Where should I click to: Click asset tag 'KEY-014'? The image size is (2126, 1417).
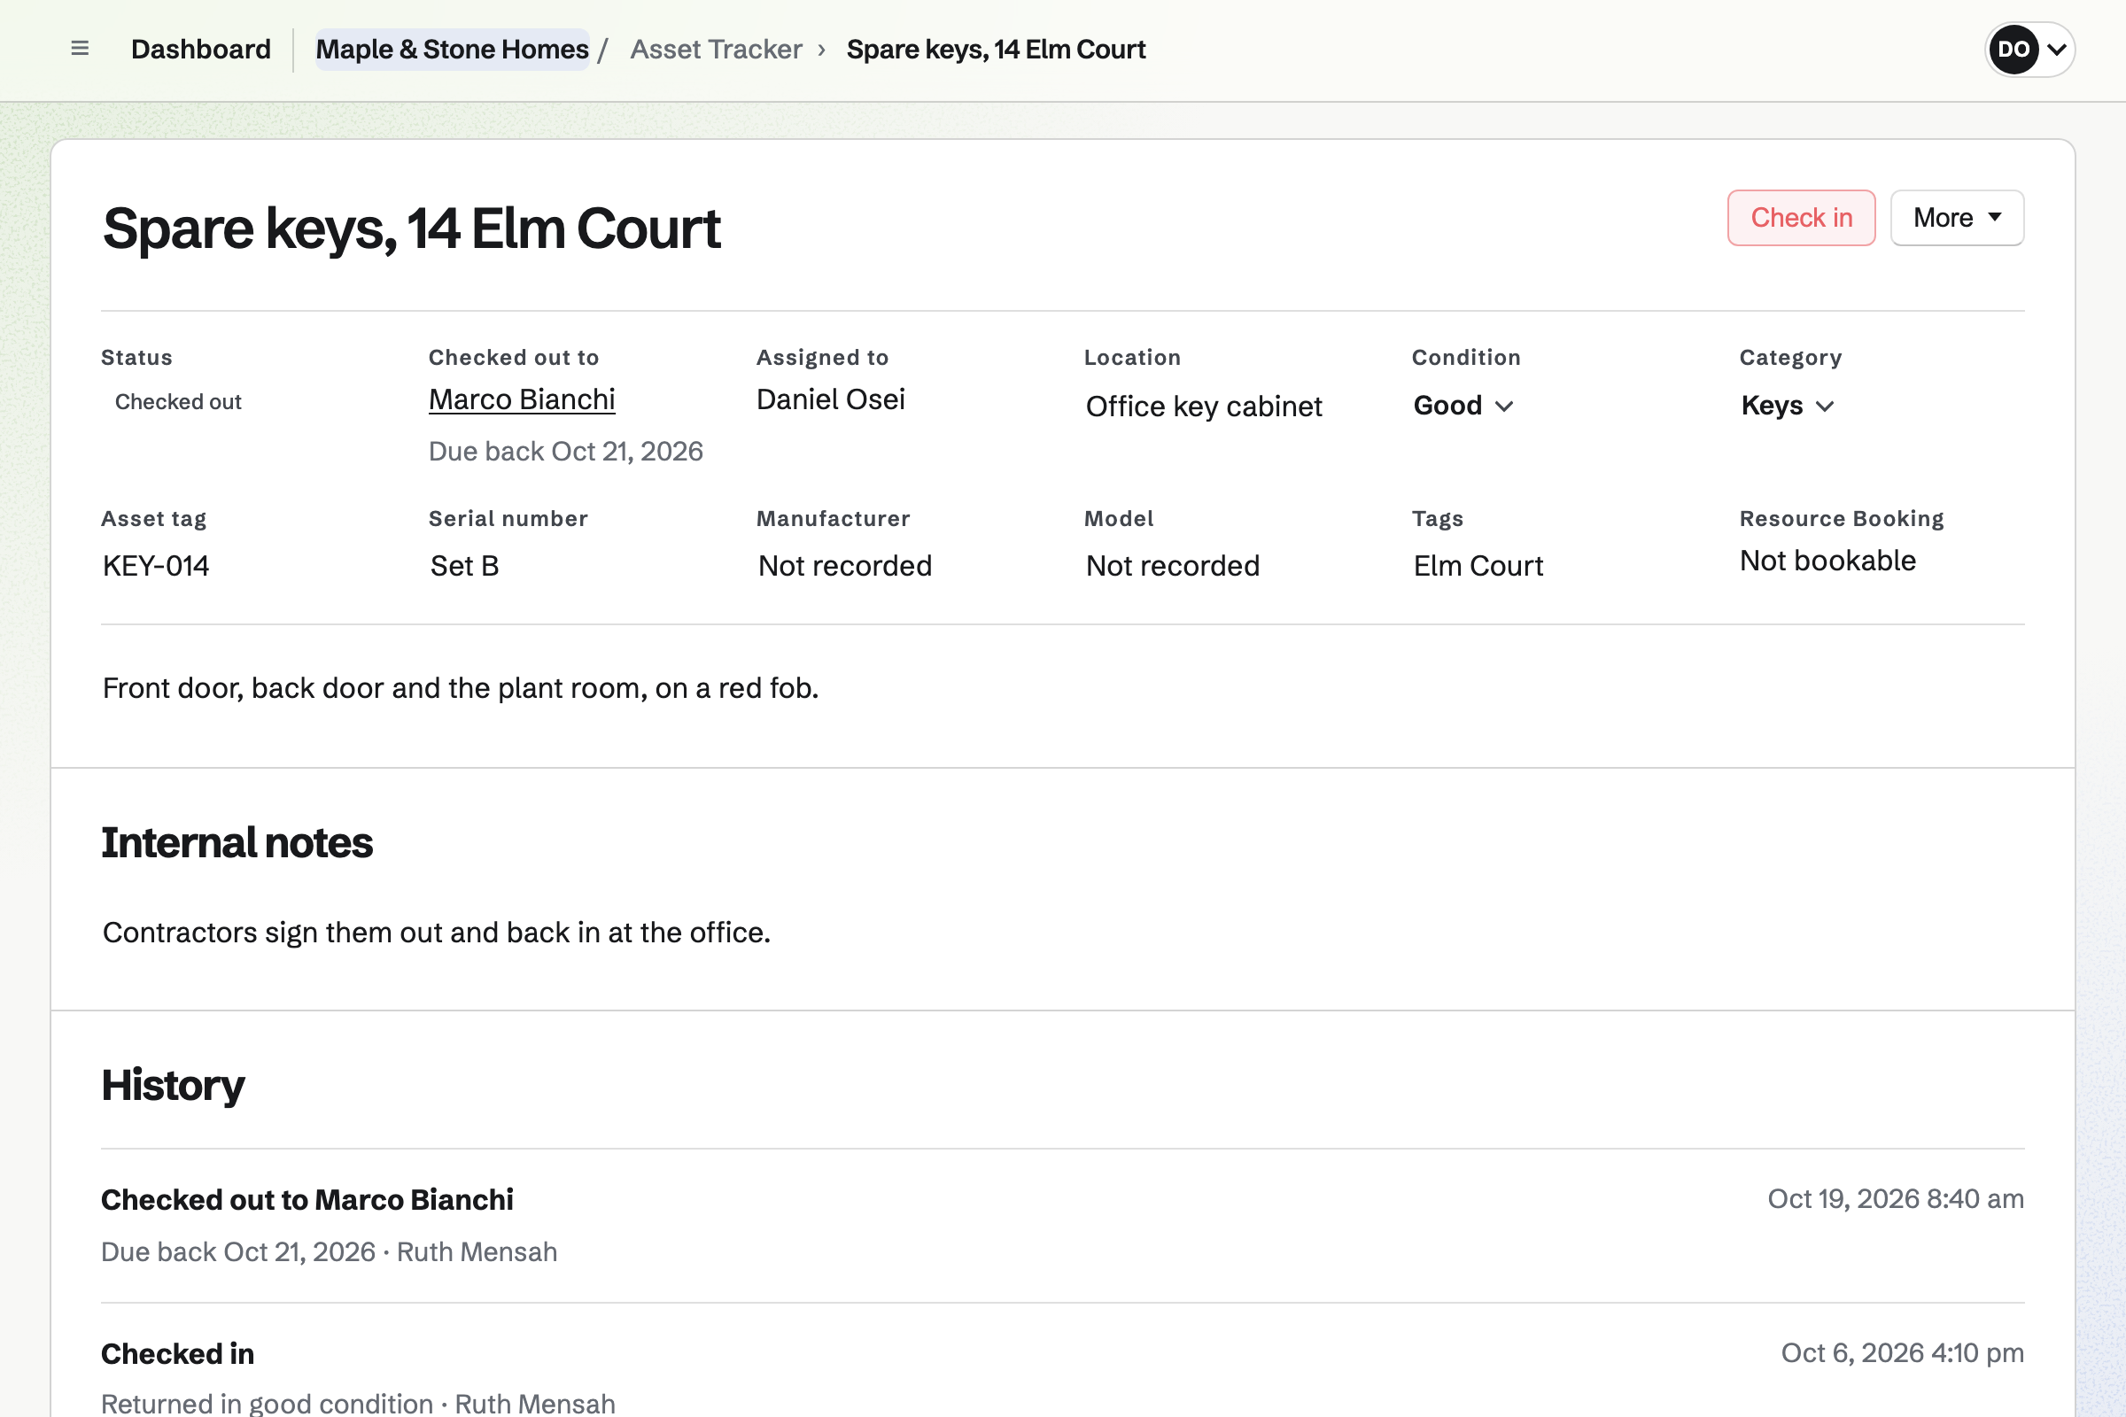pos(156,566)
